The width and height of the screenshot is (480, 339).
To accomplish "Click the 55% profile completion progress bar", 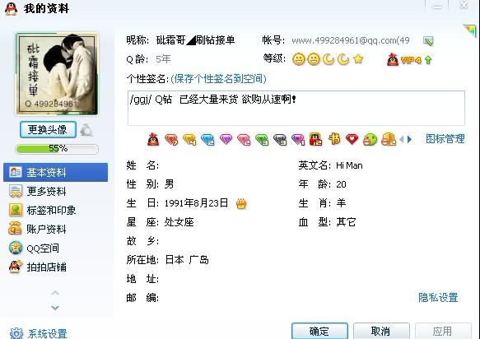I will (57, 149).
